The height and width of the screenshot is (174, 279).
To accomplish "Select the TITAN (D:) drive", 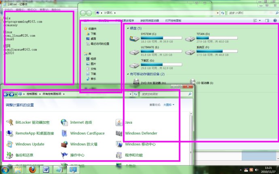I will [x=211, y=38].
